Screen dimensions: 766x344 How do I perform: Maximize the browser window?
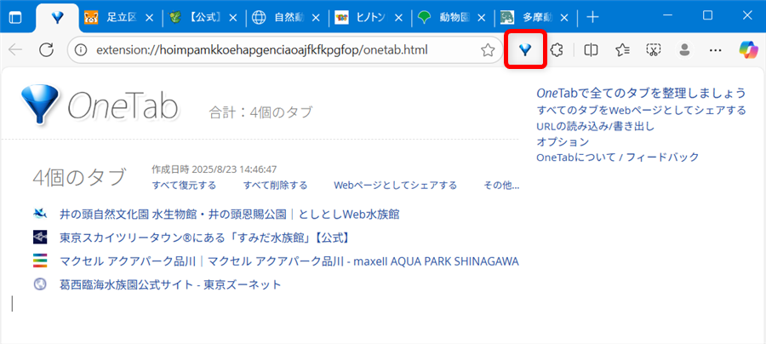707,16
